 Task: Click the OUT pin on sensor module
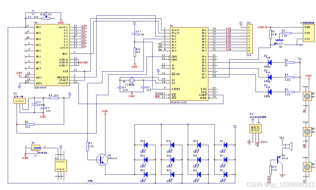tap(307, 33)
